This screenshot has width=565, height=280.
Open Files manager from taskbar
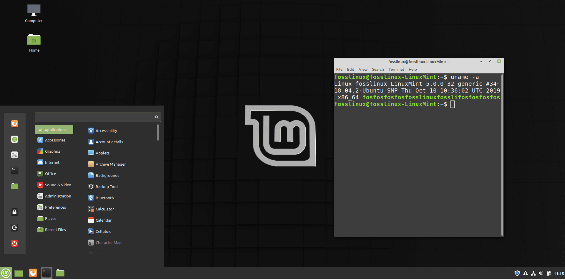coord(60,273)
